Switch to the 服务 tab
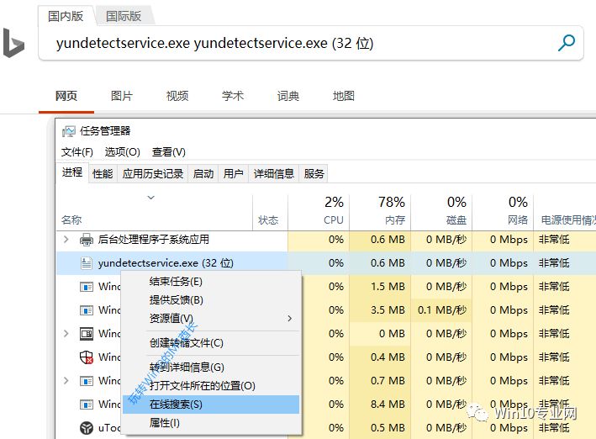 click(314, 174)
